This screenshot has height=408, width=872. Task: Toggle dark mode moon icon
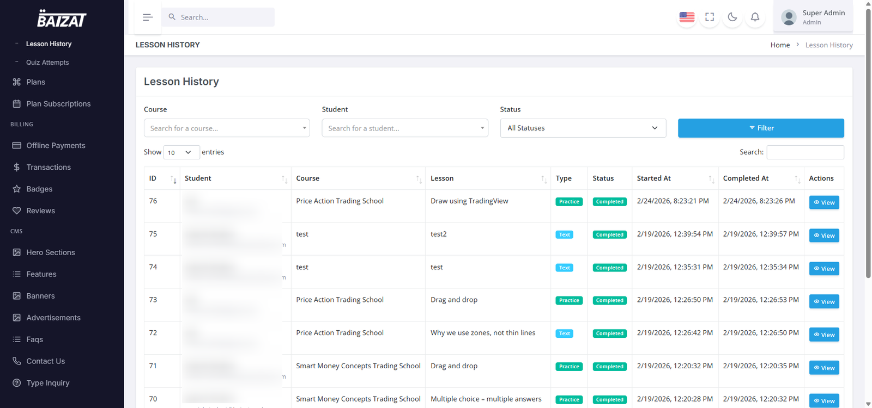pos(732,17)
